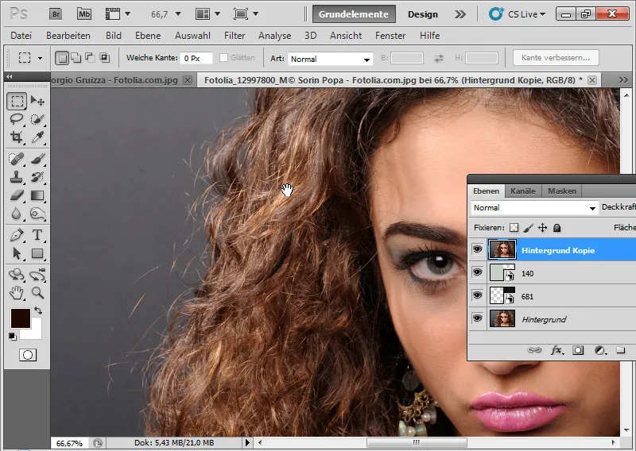This screenshot has height=451, width=636.
Task: Select the Spot Healing Brush tool
Action: click(x=17, y=159)
